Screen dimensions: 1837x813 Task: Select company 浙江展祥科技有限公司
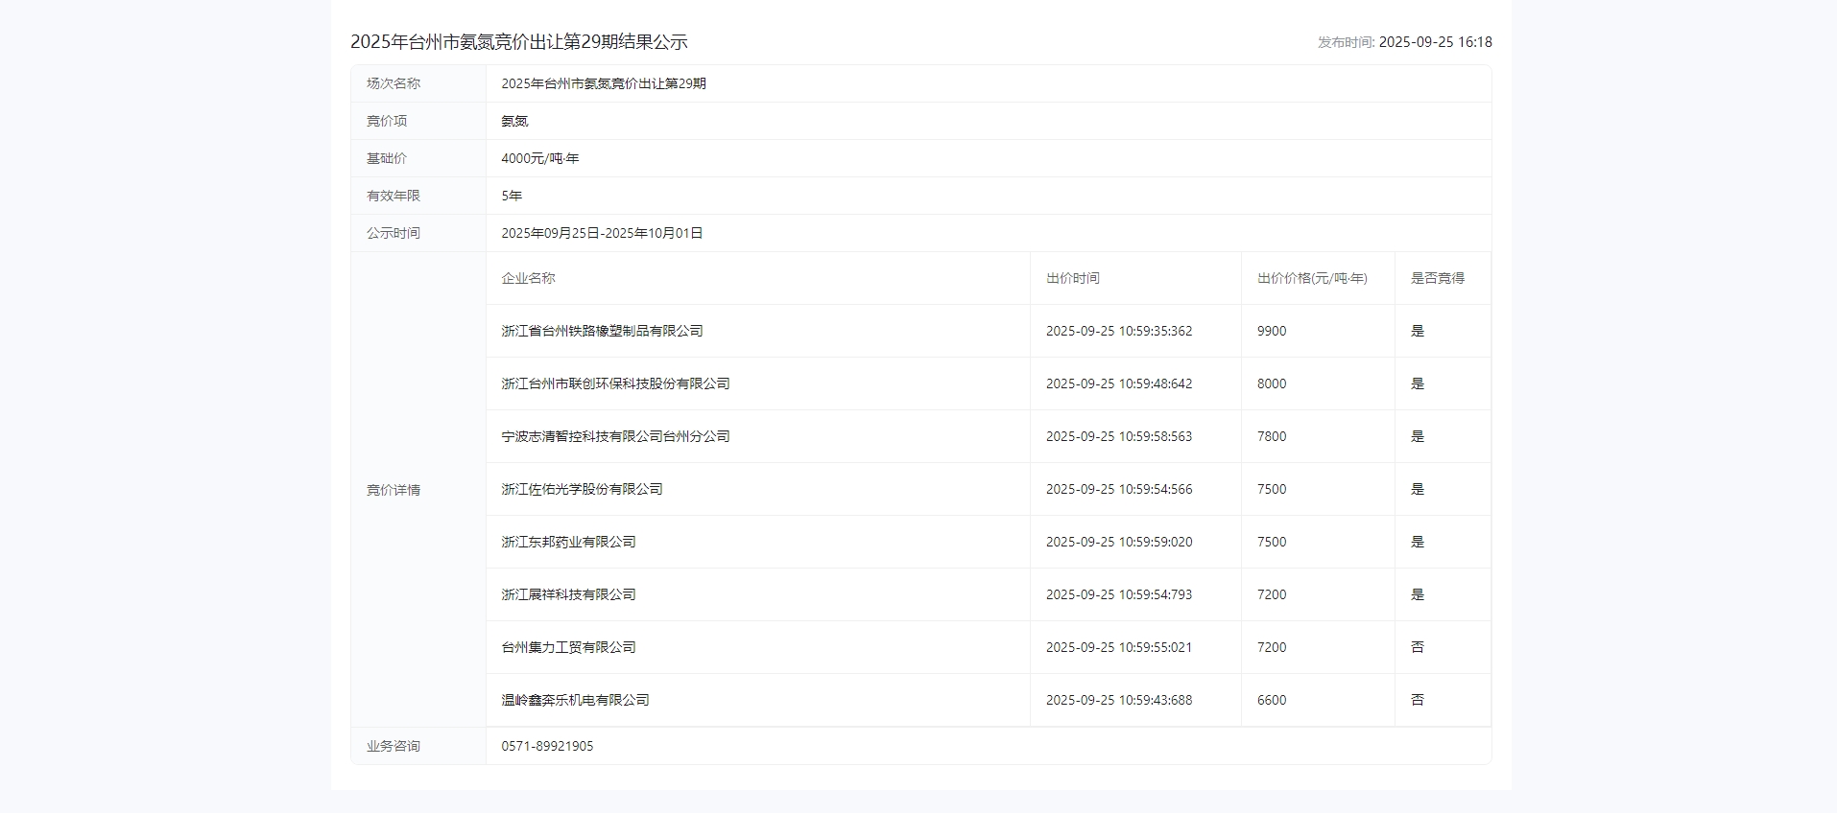click(x=568, y=594)
